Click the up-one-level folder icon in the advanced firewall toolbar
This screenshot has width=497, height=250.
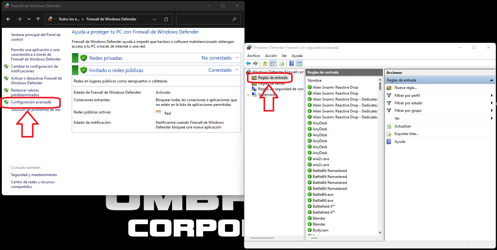click(265, 64)
